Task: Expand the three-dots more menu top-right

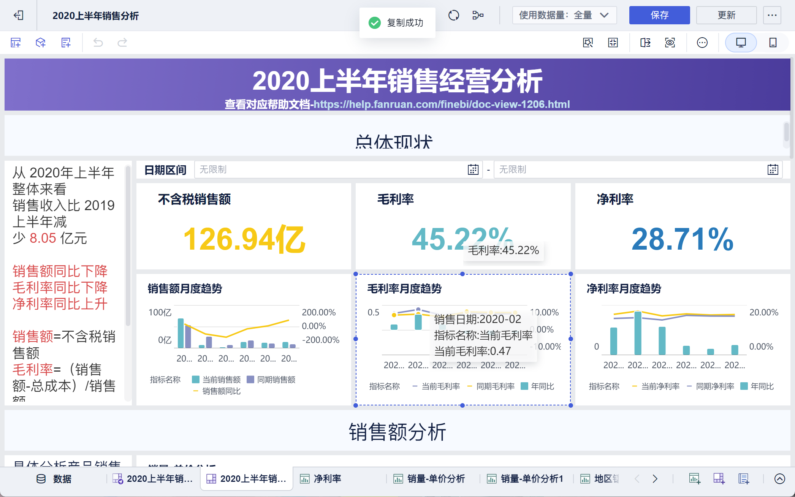Action: 772,15
